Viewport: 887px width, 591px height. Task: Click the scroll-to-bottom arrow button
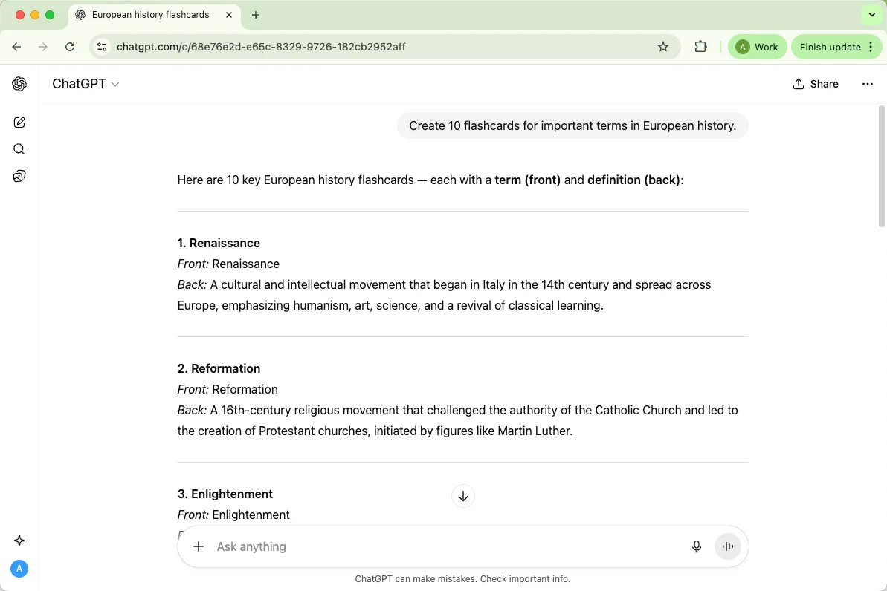[x=463, y=496]
